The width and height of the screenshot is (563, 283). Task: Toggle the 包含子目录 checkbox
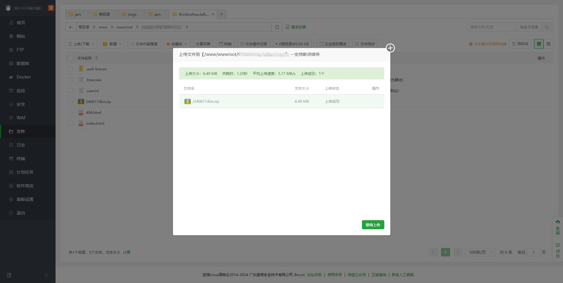(516, 27)
